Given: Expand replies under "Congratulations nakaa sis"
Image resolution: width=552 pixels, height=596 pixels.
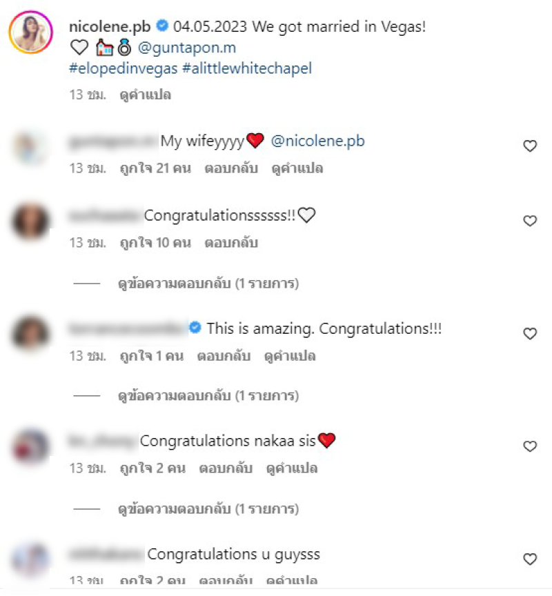Looking at the screenshot, I should (x=208, y=508).
